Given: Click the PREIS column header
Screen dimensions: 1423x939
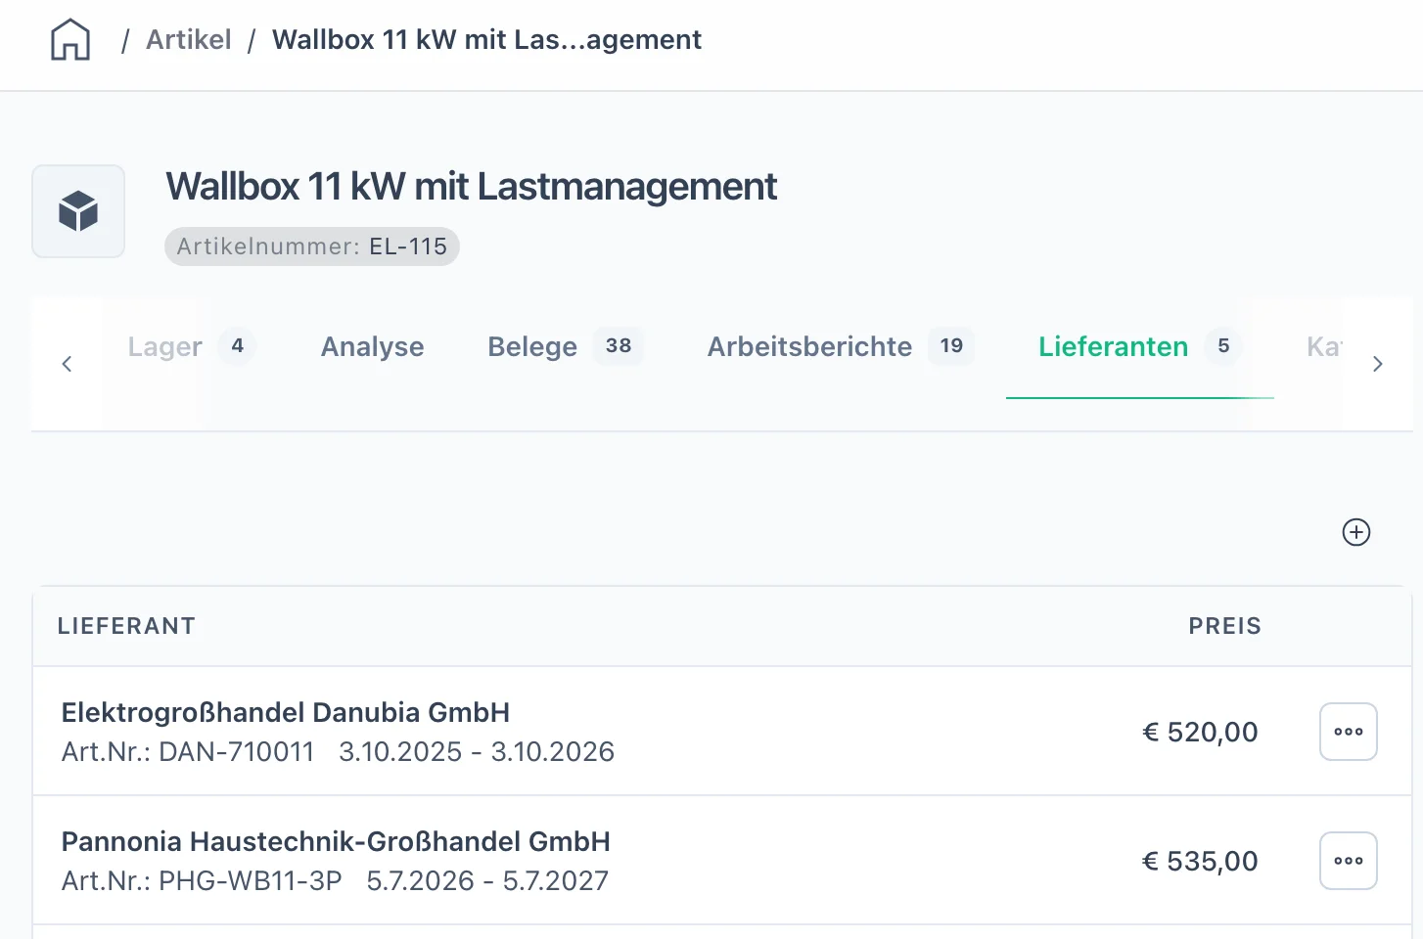Looking at the screenshot, I should coord(1224,626).
